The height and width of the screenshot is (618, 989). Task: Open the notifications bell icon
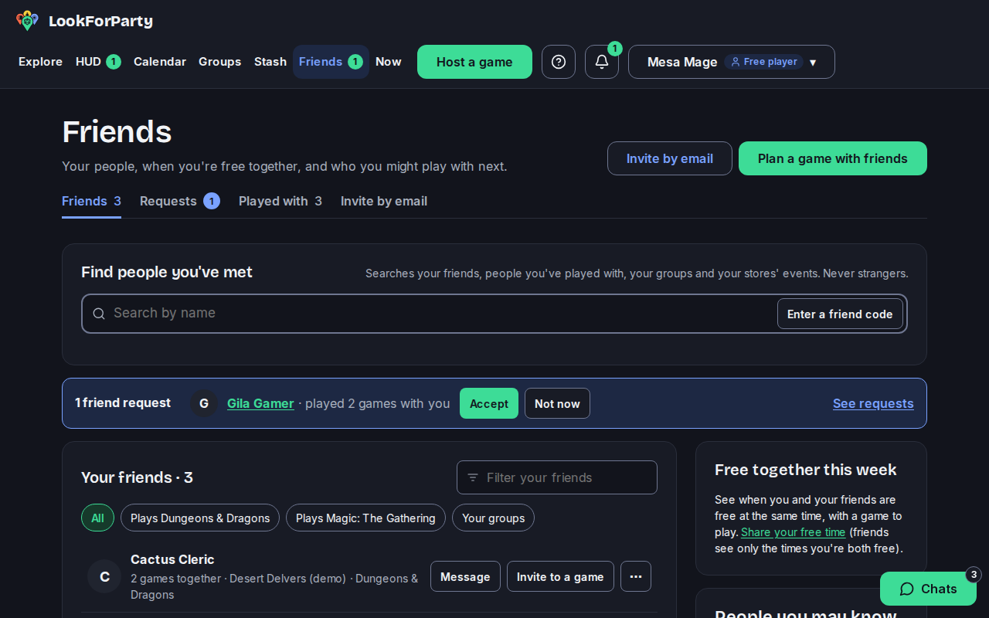[602, 62]
